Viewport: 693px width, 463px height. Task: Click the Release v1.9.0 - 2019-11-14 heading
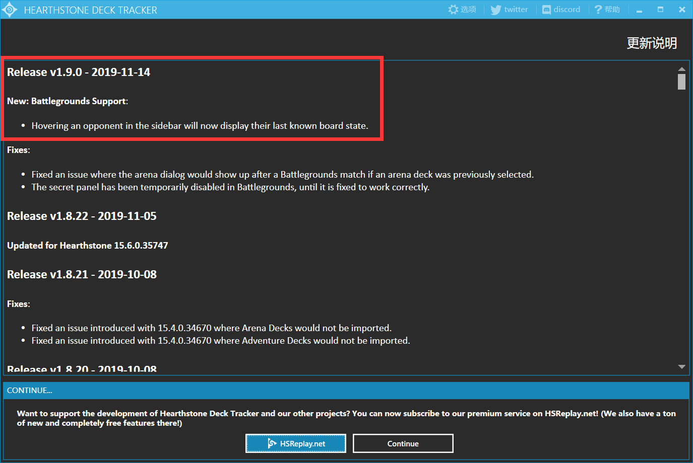point(79,72)
